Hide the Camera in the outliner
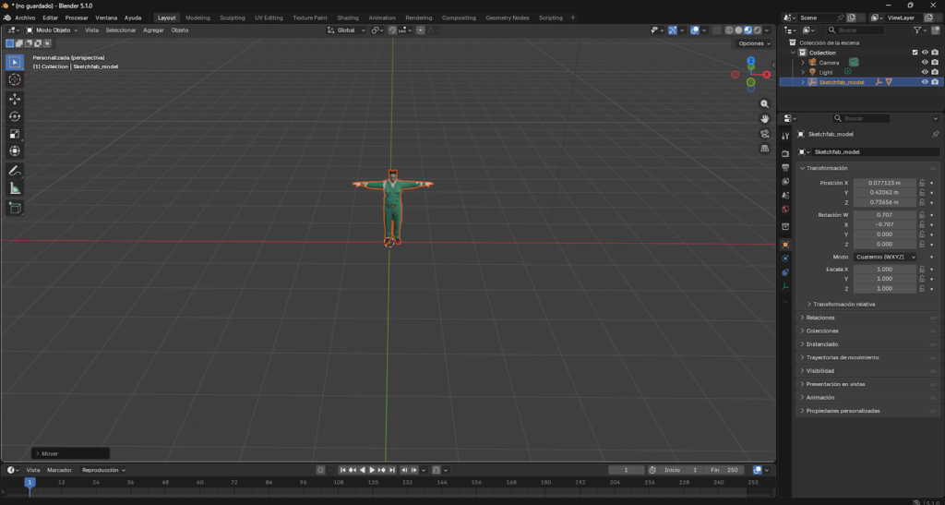This screenshot has height=505, width=945. [x=924, y=62]
